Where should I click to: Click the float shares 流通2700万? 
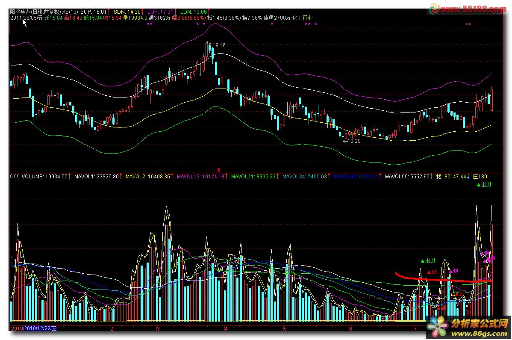pyautogui.click(x=277, y=18)
